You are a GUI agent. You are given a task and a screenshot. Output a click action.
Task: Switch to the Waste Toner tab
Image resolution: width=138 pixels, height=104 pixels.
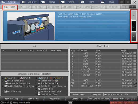point(24,7)
